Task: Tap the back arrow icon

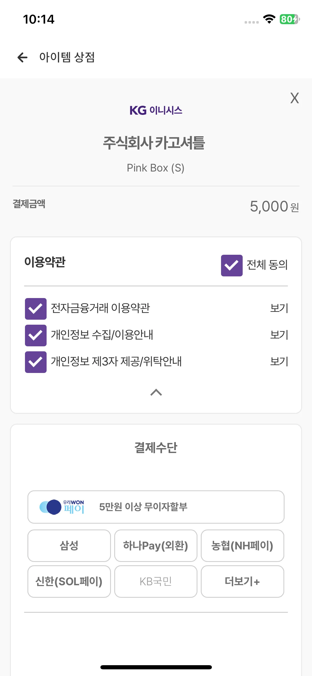Action: click(22, 57)
